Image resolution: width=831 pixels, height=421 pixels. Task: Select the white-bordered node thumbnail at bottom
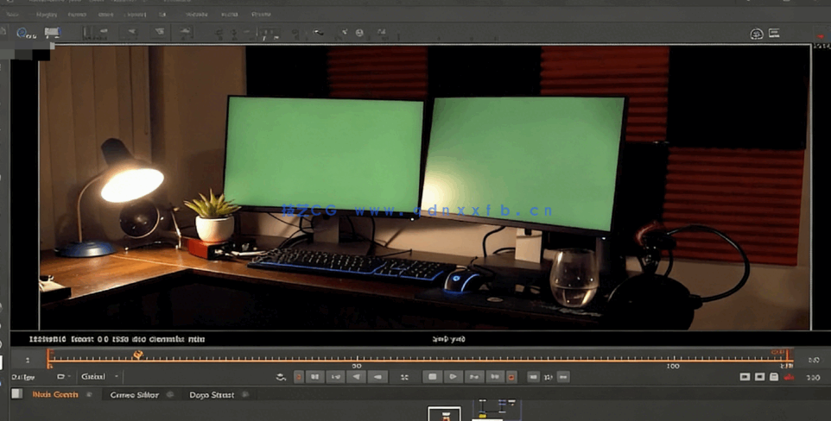tap(444, 414)
